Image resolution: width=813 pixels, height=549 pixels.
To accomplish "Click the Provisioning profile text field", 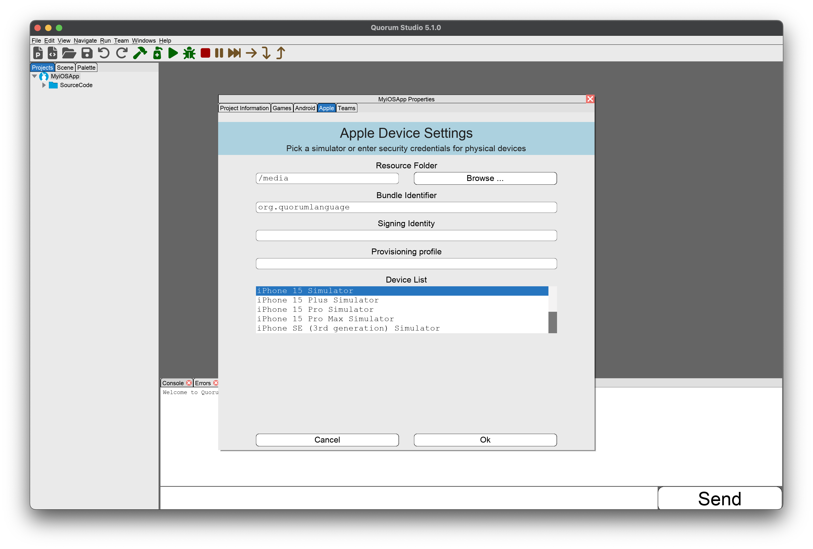I will pyautogui.click(x=406, y=264).
